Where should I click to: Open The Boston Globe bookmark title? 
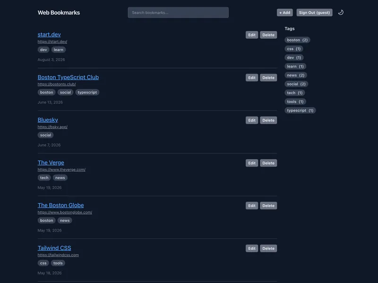61,205
